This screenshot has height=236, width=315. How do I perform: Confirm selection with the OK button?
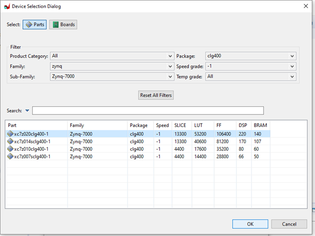[x=250, y=224]
